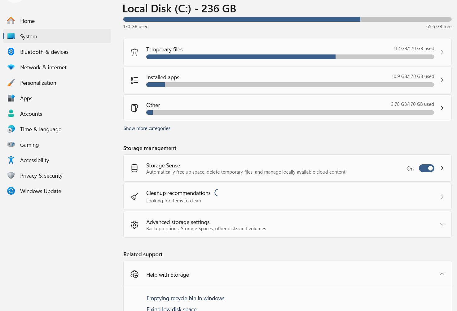The image size is (457, 311).
Task: Open the Other category chevron
Action: pyautogui.click(x=442, y=108)
